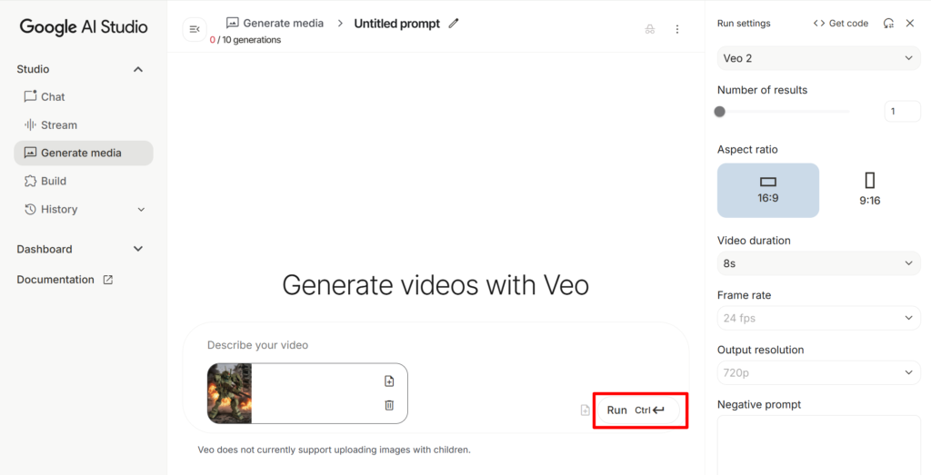Open the Video duration 8s dropdown
This screenshot has width=931, height=475.
[x=819, y=263]
